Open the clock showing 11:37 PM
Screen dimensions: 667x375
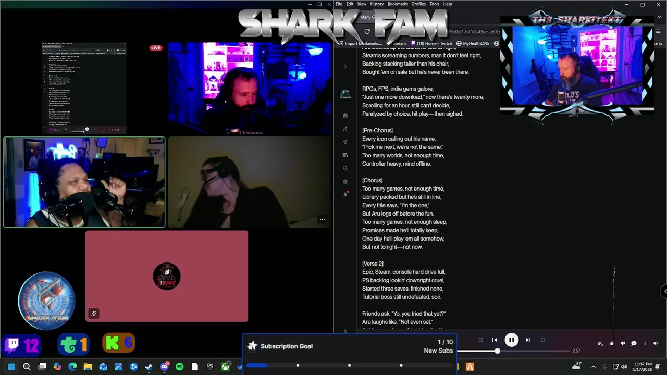(644, 367)
